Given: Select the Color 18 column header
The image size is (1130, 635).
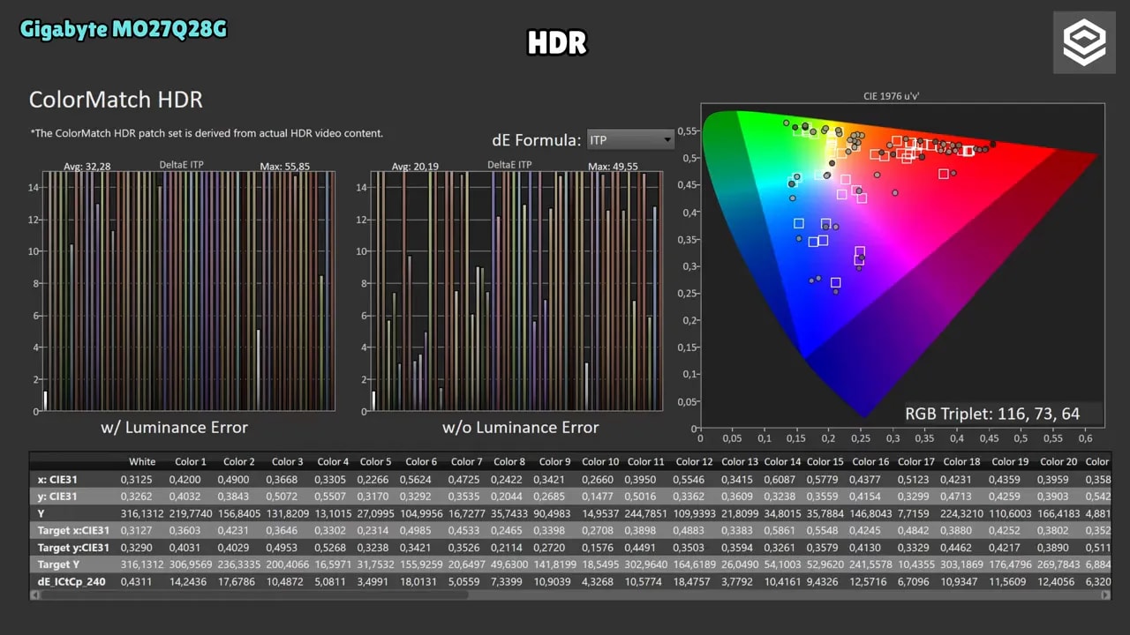Looking at the screenshot, I should 961,461.
